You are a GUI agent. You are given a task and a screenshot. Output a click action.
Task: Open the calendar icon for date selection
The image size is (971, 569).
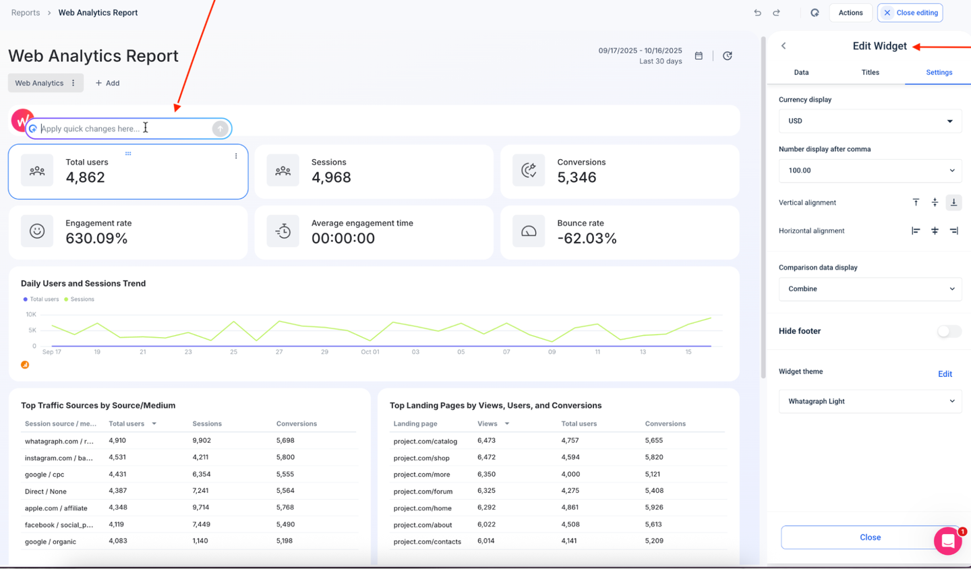pos(699,56)
